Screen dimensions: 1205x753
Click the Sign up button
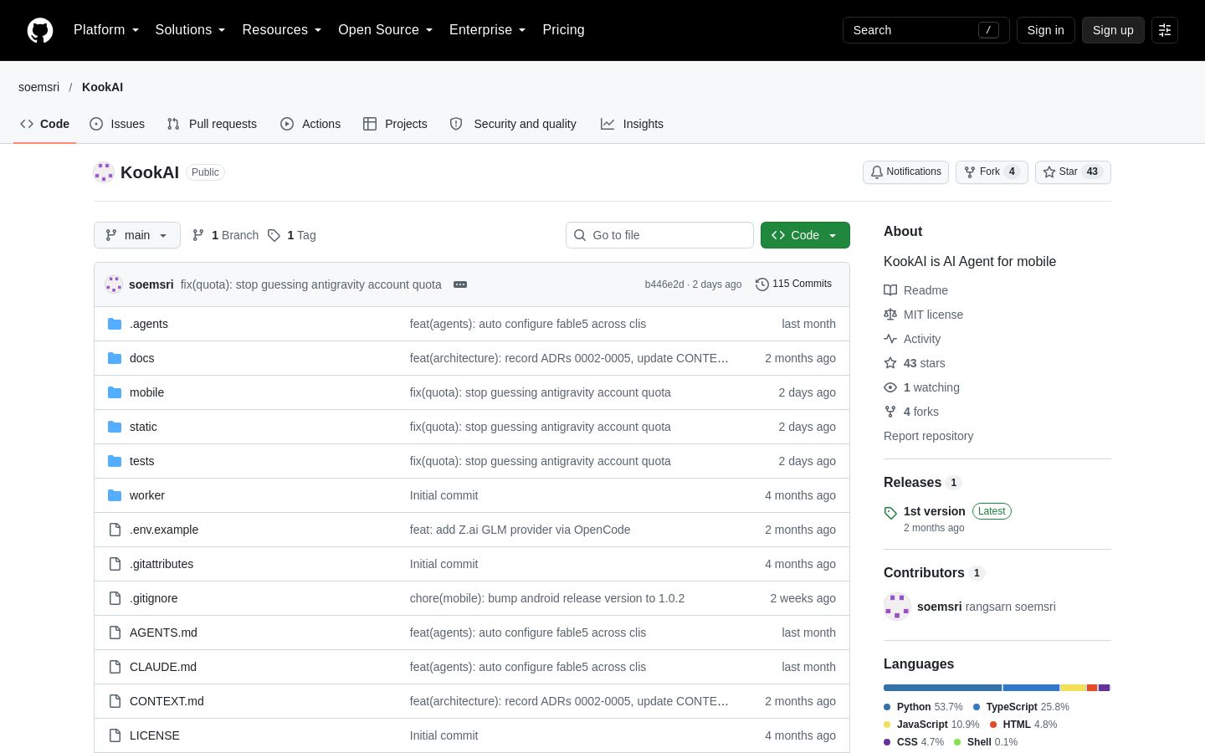point(1113,30)
